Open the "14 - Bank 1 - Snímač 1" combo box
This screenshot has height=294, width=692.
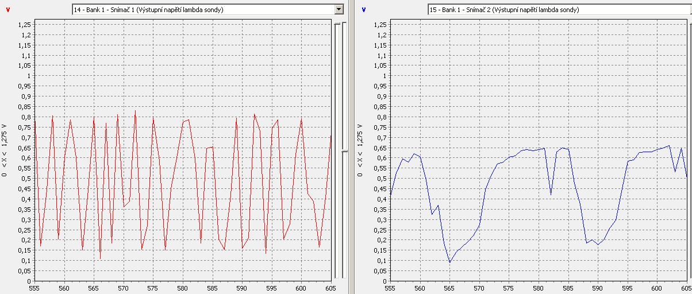202,10
